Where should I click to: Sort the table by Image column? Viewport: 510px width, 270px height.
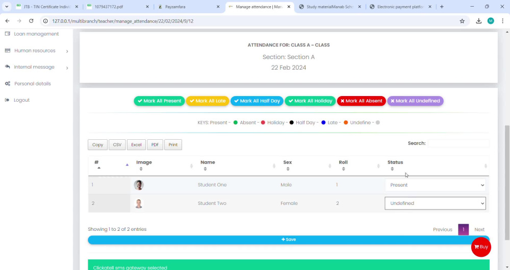163,165
